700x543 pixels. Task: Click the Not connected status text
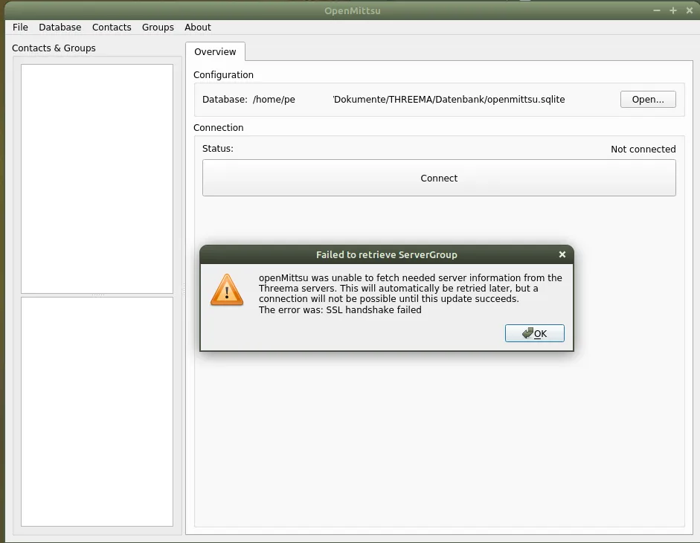pos(643,150)
